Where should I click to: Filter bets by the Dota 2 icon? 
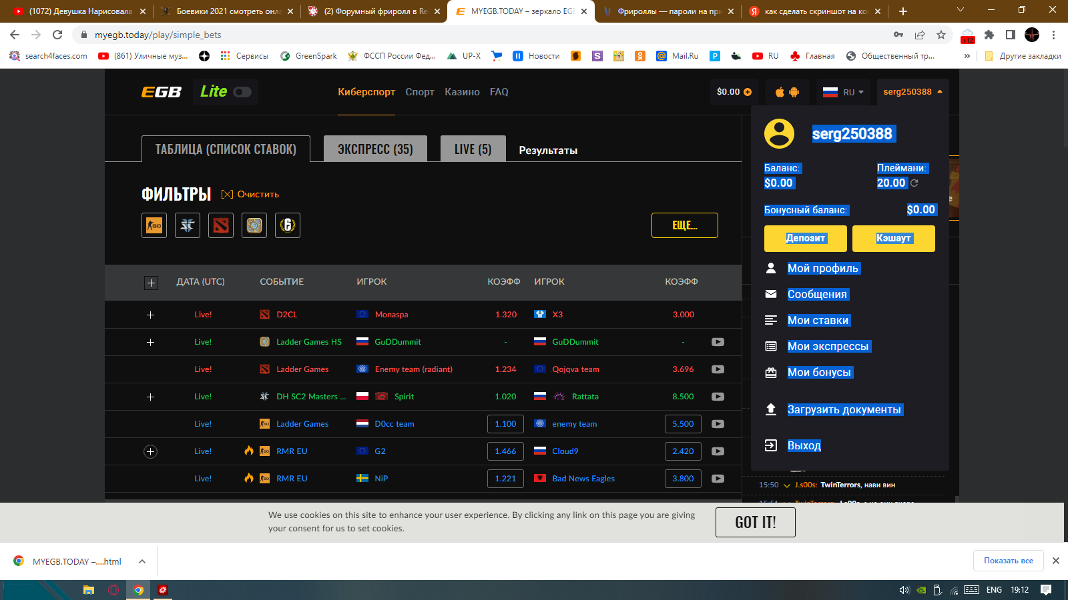coord(221,225)
